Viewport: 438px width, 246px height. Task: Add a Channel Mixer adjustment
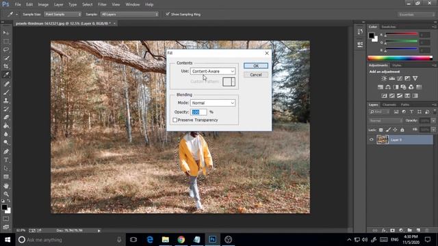pos(411,87)
